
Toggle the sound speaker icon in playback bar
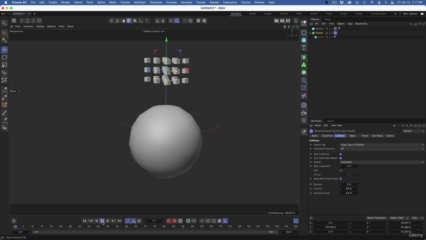click(x=139, y=221)
